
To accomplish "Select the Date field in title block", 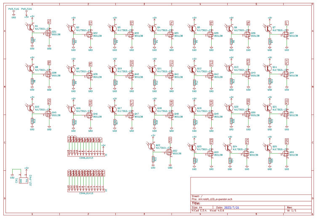I will tap(227, 207).
